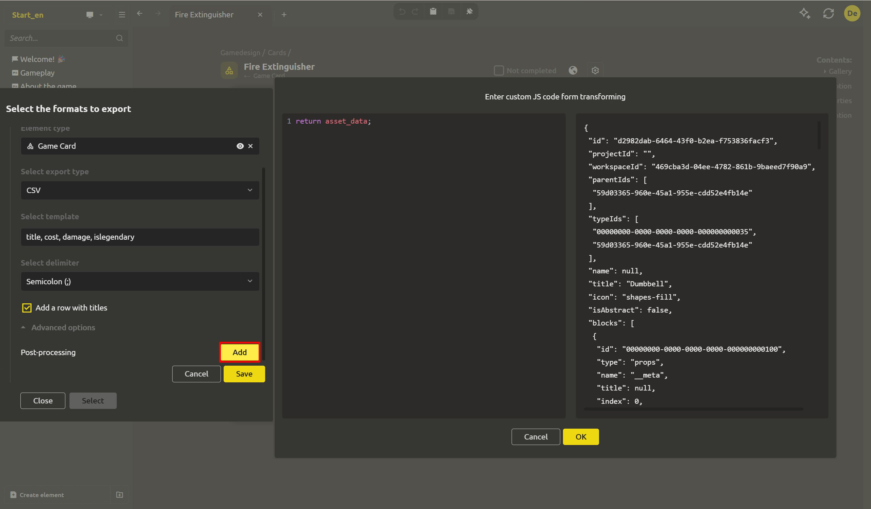Click the refresh sync icon
The width and height of the screenshot is (871, 509).
point(828,14)
